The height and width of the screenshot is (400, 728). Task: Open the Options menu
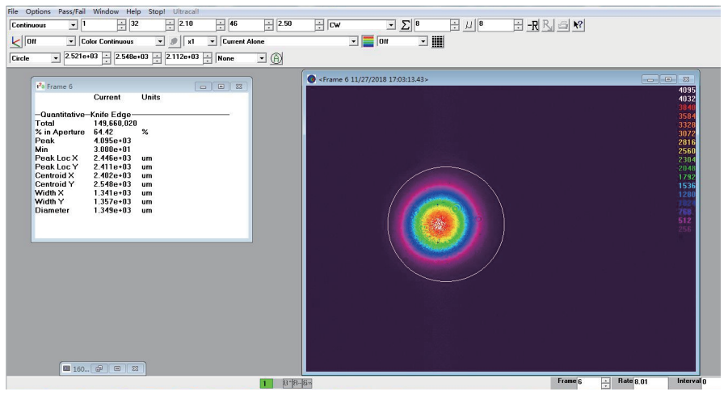(38, 11)
